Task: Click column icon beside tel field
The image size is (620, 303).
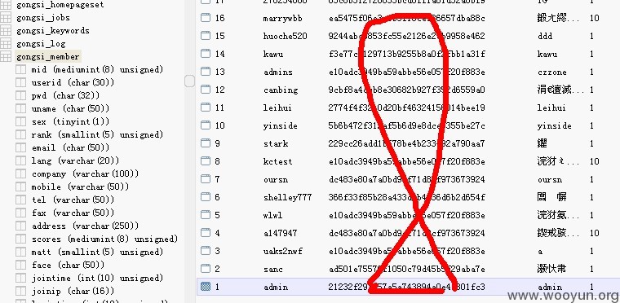Action: click(x=20, y=200)
